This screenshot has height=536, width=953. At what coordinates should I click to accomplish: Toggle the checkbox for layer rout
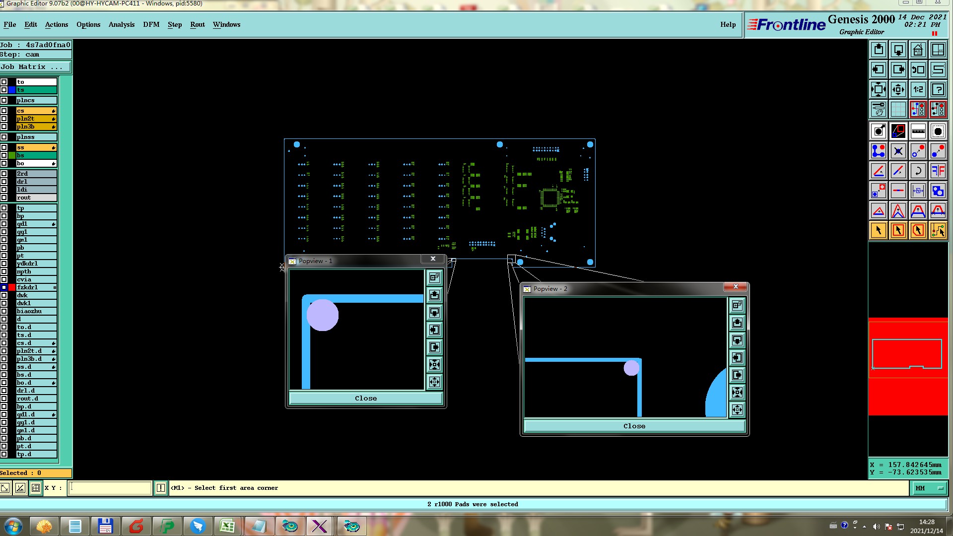4,198
